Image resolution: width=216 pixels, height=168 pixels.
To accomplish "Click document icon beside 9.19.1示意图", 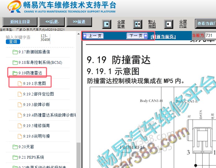I will [x=20, y=84].
